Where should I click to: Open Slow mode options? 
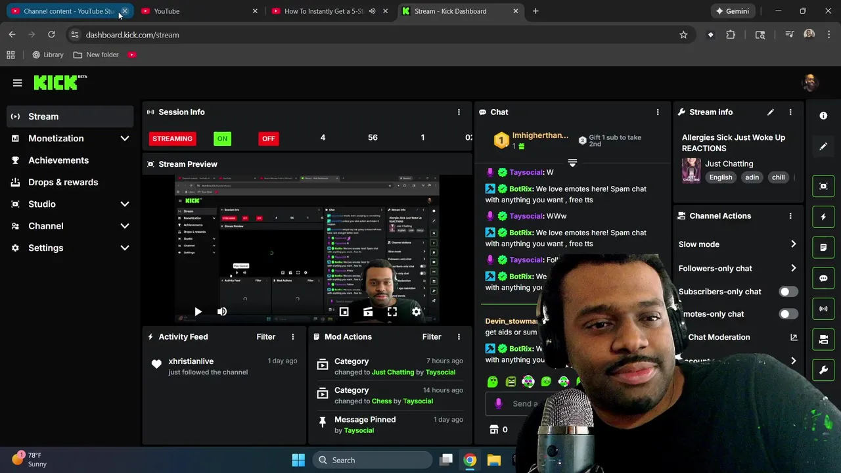tap(737, 244)
